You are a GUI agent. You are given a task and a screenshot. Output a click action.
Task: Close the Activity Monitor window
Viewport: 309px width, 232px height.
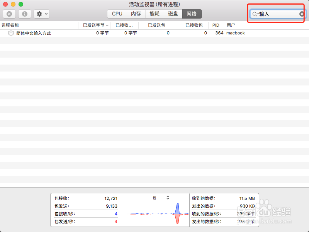(x=5, y=4)
